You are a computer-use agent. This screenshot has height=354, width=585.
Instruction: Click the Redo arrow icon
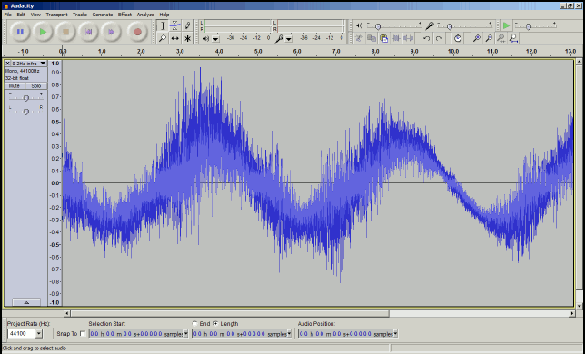(439, 38)
